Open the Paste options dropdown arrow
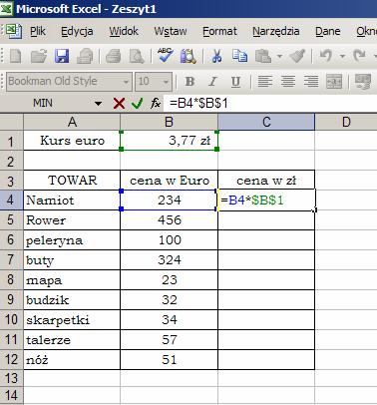This screenshot has height=405, width=377. pyautogui.click(x=279, y=56)
